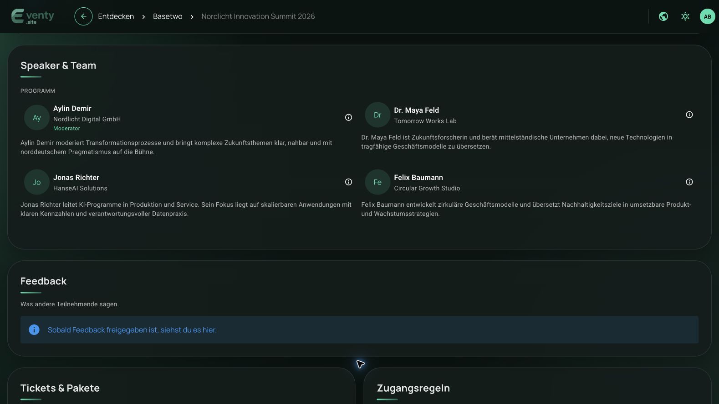Viewport: 719px width, 404px height.
Task: Open Felix Baumann info icon
Action: pyautogui.click(x=689, y=182)
